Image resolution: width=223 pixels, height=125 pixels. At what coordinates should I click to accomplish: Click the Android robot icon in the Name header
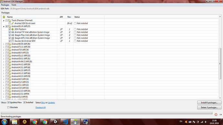4,17
